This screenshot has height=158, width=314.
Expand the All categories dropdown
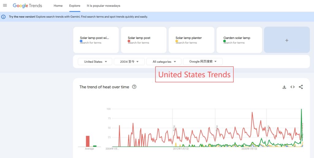tap(164, 62)
